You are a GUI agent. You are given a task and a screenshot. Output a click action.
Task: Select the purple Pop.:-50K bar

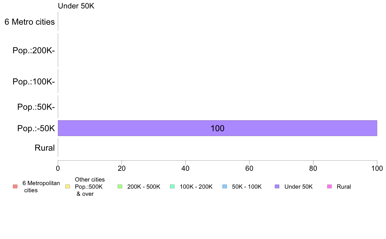pos(217,128)
